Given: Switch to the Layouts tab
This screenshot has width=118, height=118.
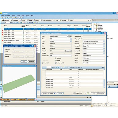Looking at the screenshot, I should [x=36, y=20].
